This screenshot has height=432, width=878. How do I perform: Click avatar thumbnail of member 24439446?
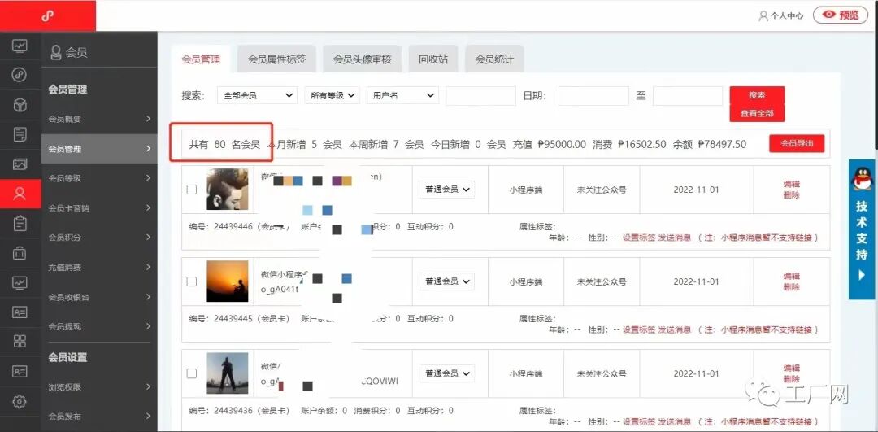228,190
